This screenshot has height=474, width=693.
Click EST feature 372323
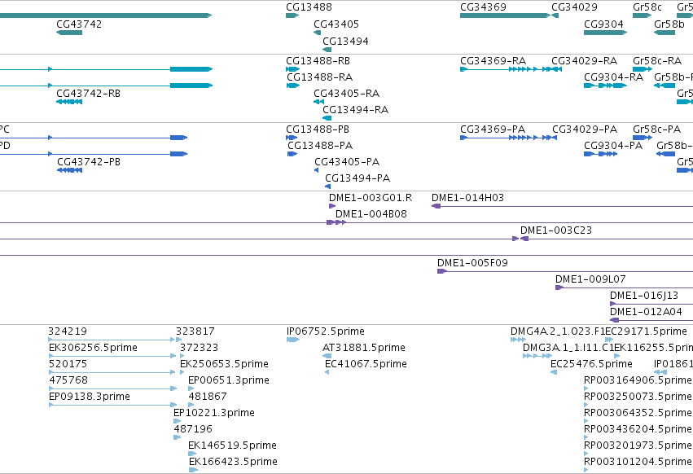(x=182, y=356)
